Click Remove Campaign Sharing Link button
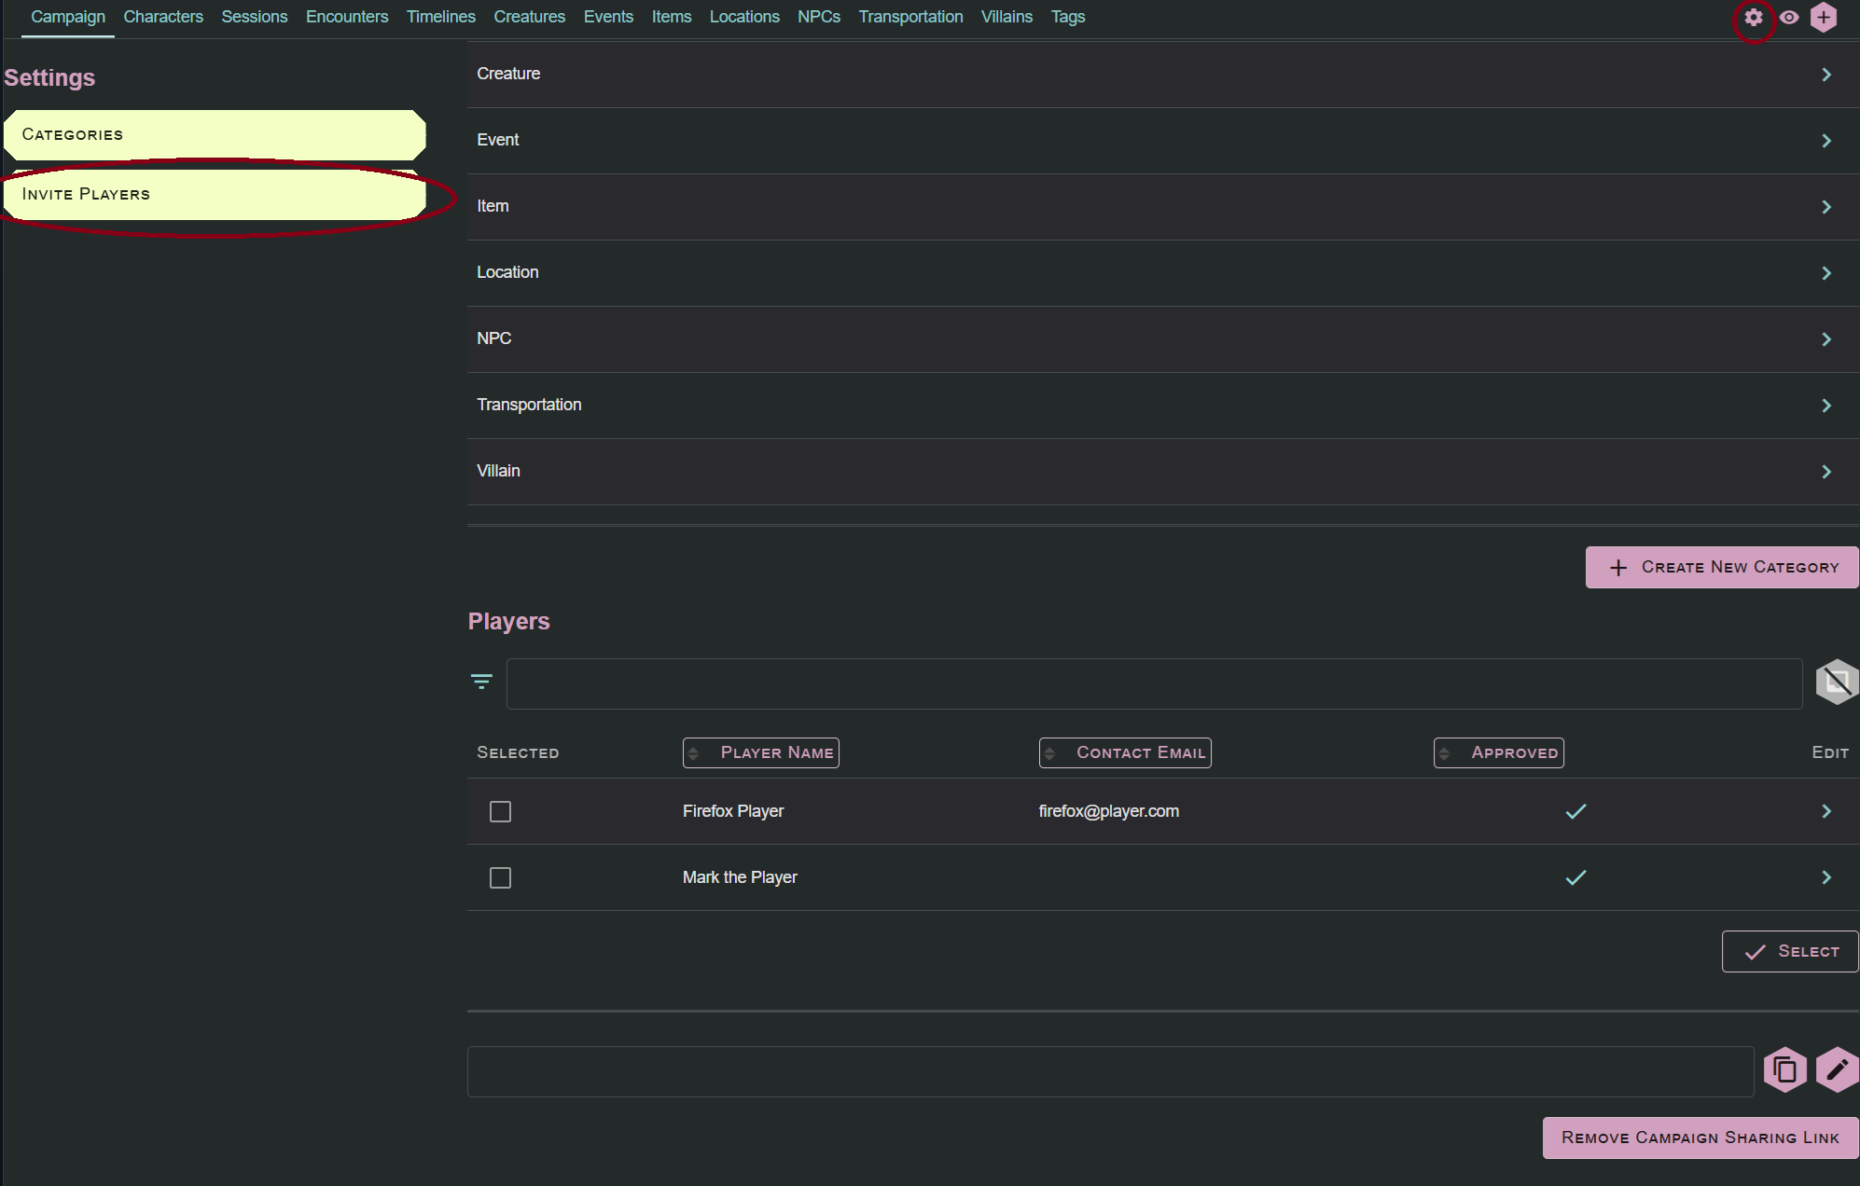The image size is (1860, 1186). [1700, 1138]
